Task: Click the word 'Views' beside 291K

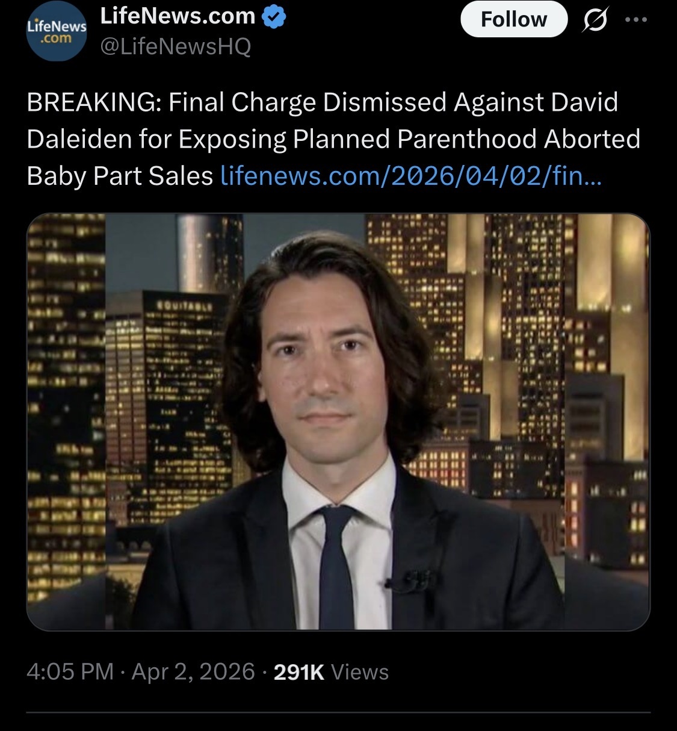Action: click(360, 672)
